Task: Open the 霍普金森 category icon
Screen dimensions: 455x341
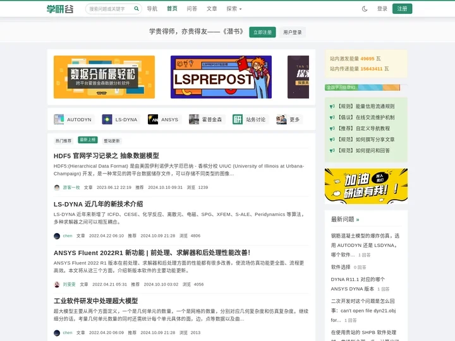Action: point(194,119)
